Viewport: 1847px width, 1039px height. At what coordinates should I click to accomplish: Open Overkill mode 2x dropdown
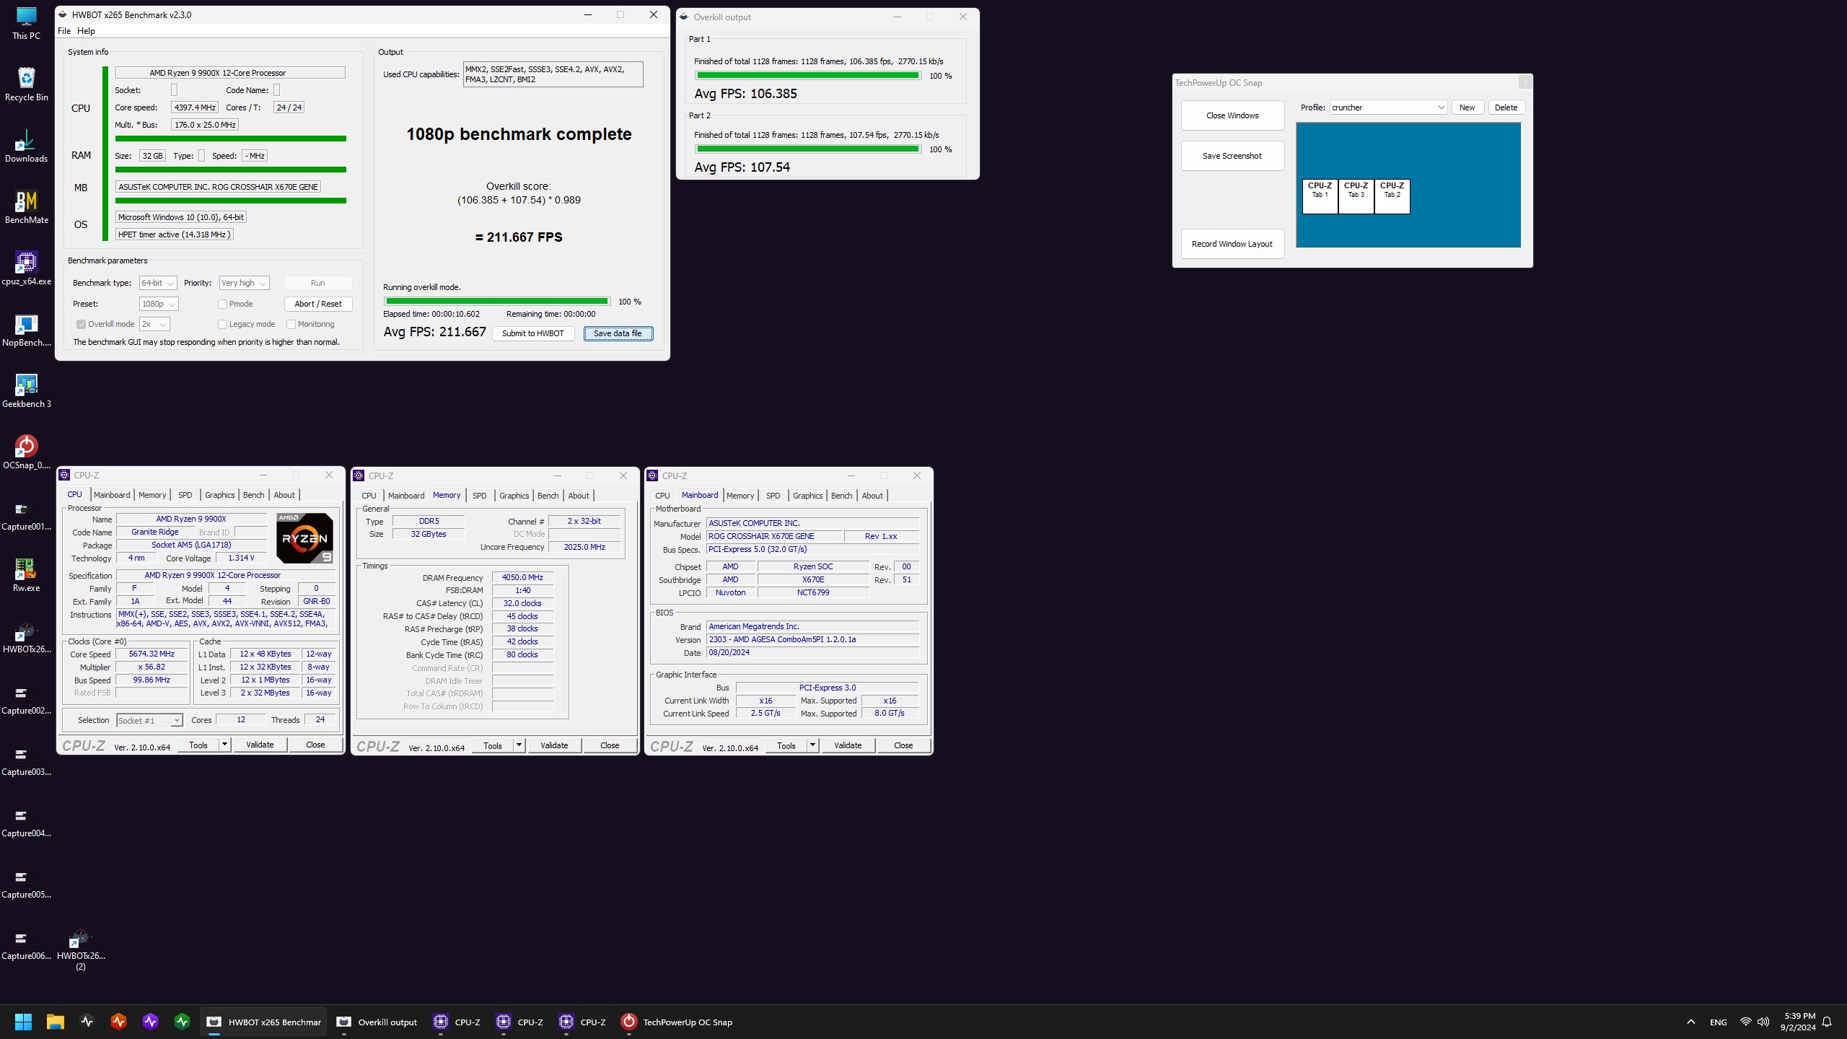click(x=154, y=324)
